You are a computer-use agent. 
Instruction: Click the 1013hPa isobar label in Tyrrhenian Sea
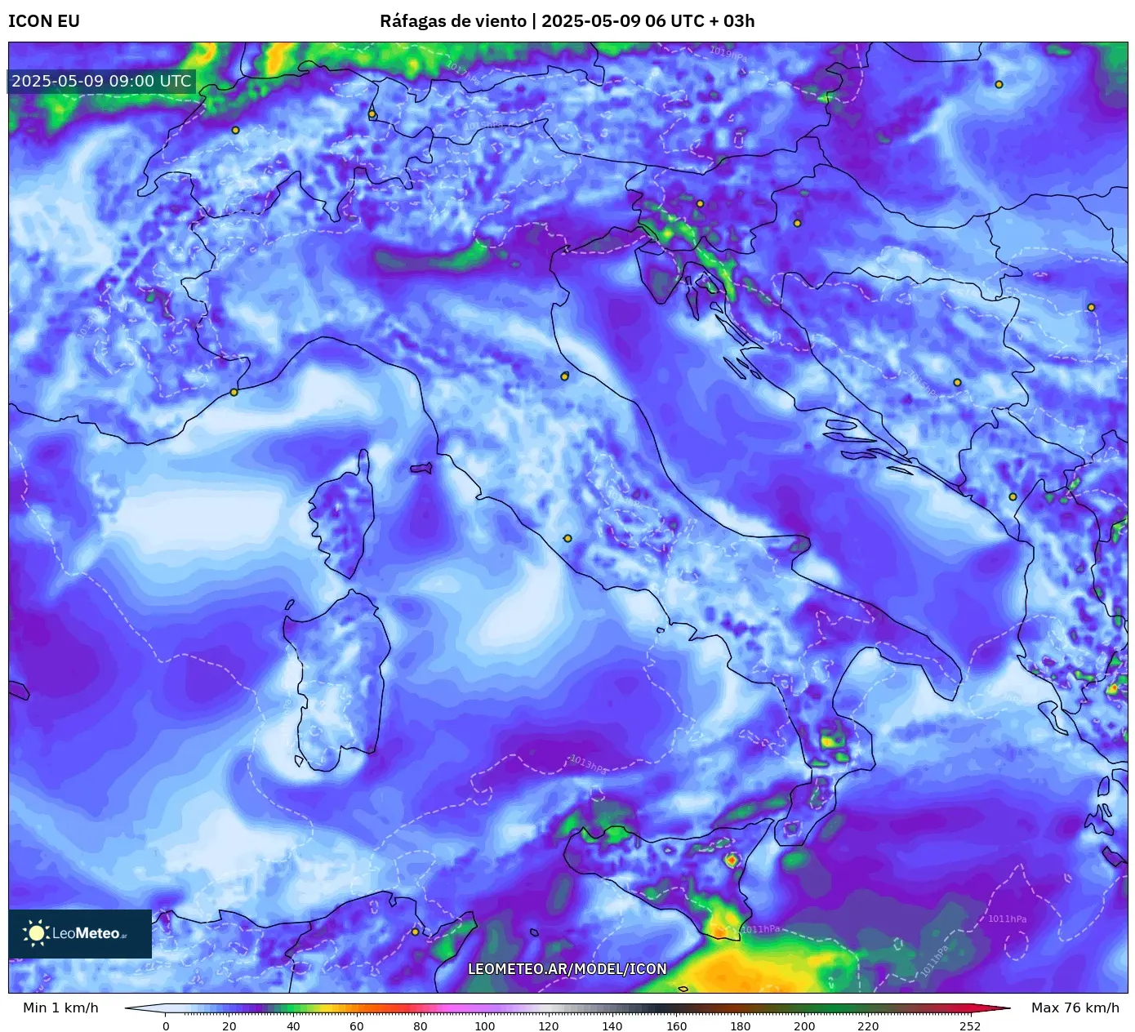(589, 764)
